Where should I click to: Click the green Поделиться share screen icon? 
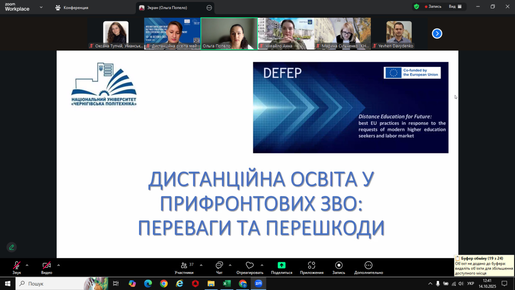pos(282,266)
